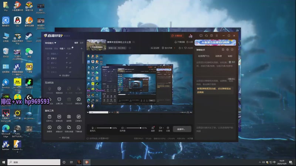Edit the stream title with pencil icon
This screenshot has width=296, height=166.
(134, 42)
